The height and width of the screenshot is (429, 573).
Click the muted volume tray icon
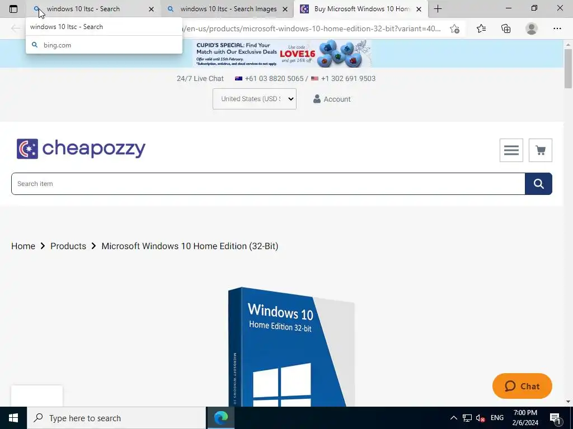[x=481, y=418]
